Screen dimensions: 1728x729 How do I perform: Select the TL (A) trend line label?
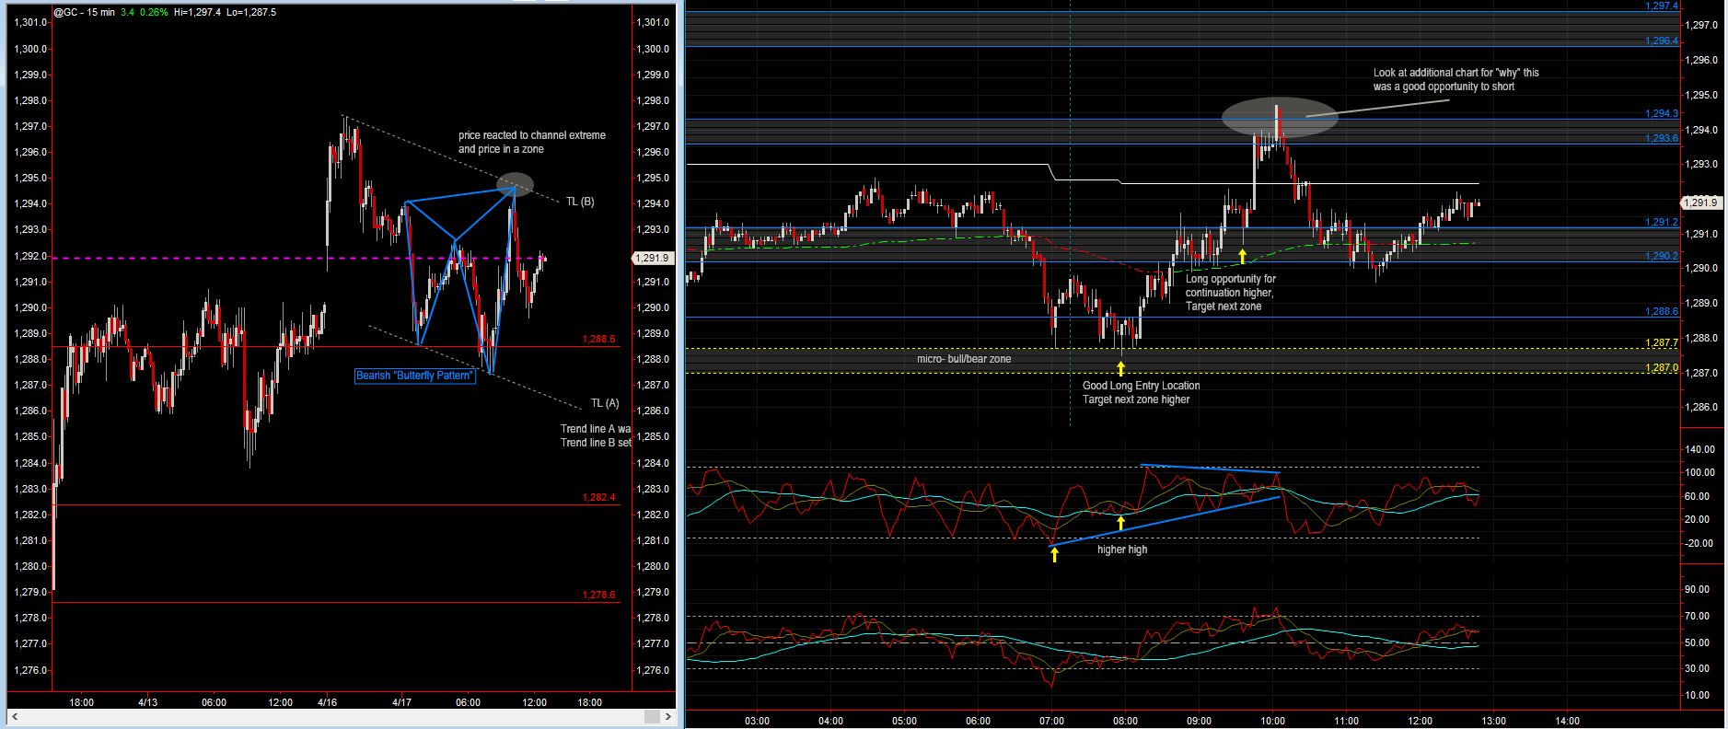605,403
